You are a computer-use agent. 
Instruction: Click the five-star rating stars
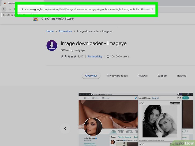click(x=69, y=56)
